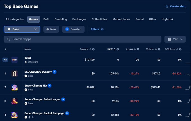Viewport: 191px width, 121px height.
Task: Click Base chain icon under BLOCKLORDS Dynasty
Action: tap(26, 76)
